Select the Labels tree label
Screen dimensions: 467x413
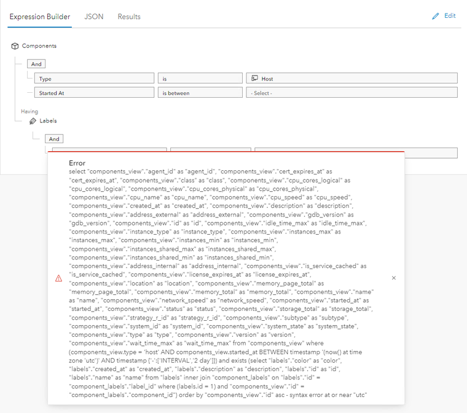(48, 120)
